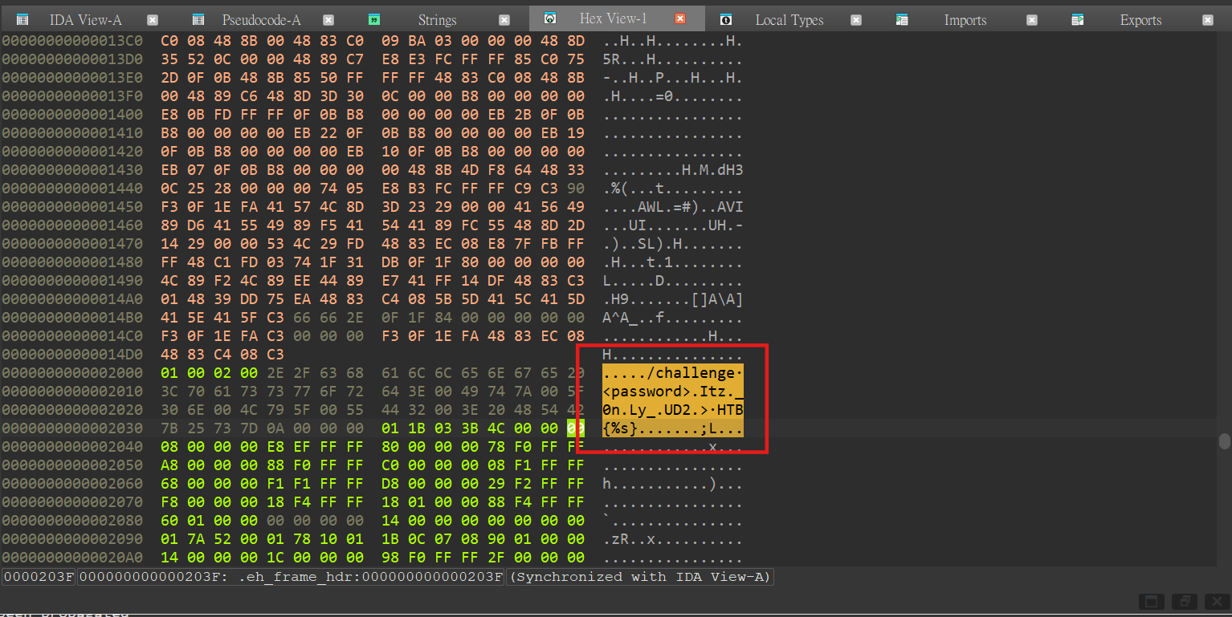
Task: Select the ASCII text '...../challenge'
Action: coord(668,372)
